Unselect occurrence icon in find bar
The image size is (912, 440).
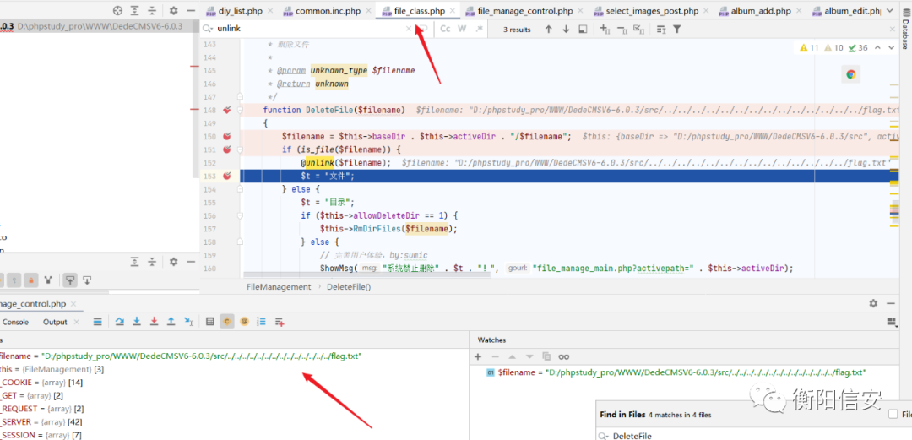pyautogui.click(x=622, y=29)
